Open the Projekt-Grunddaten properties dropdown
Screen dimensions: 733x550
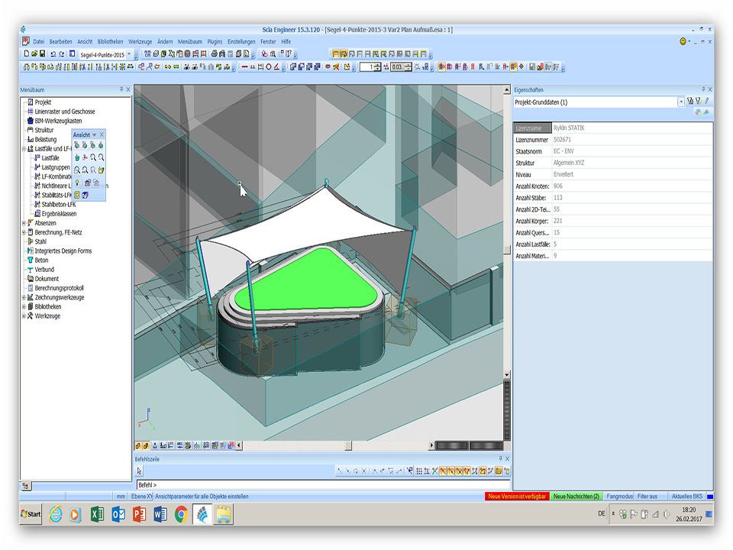point(680,102)
